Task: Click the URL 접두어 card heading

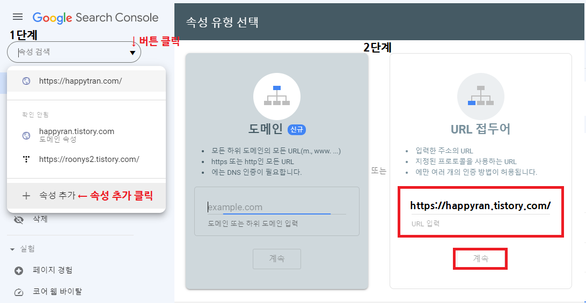Action: [x=481, y=129]
